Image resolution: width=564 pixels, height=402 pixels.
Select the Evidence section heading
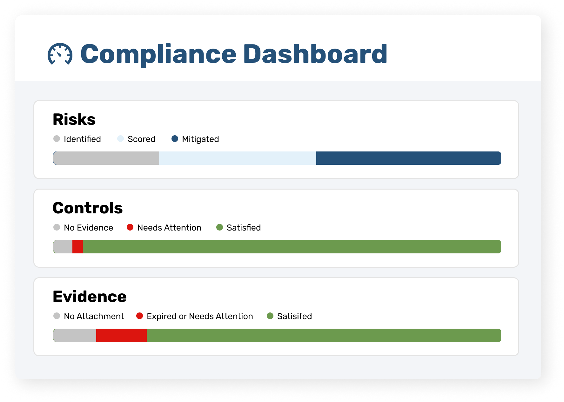(x=90, y=296)
